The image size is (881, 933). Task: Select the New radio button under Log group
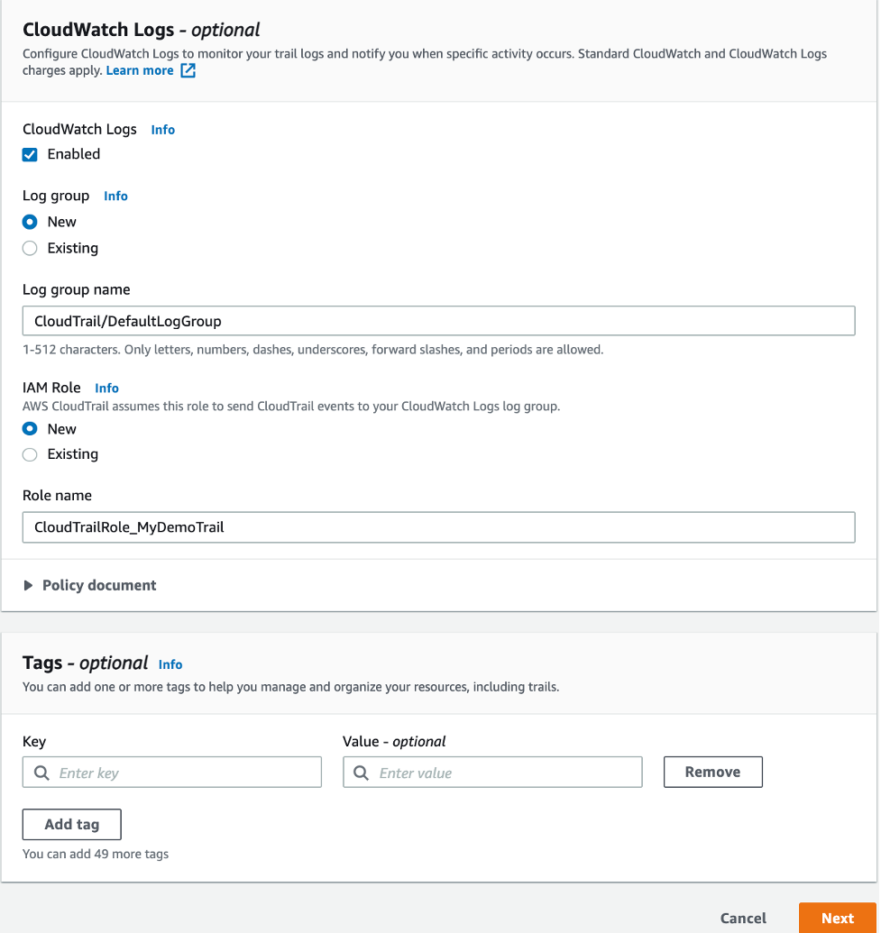[x=28, y=222]
